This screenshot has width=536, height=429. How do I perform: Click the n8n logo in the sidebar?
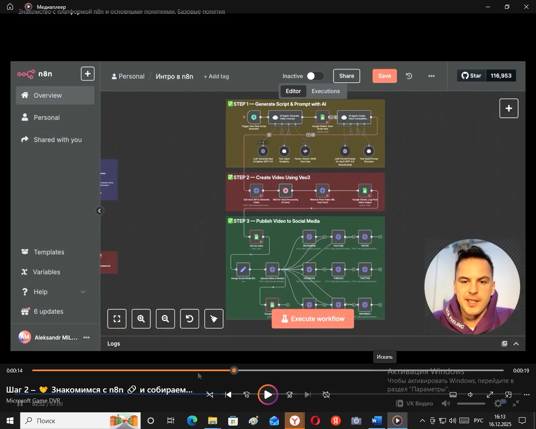35,74
